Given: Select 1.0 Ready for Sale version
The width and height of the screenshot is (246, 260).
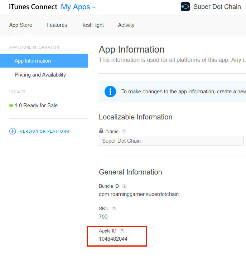Looking at the screenshot, I should [36, 106].
